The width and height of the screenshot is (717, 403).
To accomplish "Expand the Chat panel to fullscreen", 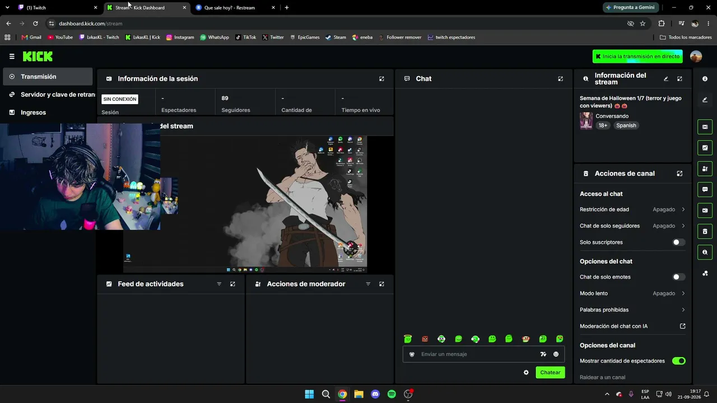I will pyautogui.click(x=560, y=79).
